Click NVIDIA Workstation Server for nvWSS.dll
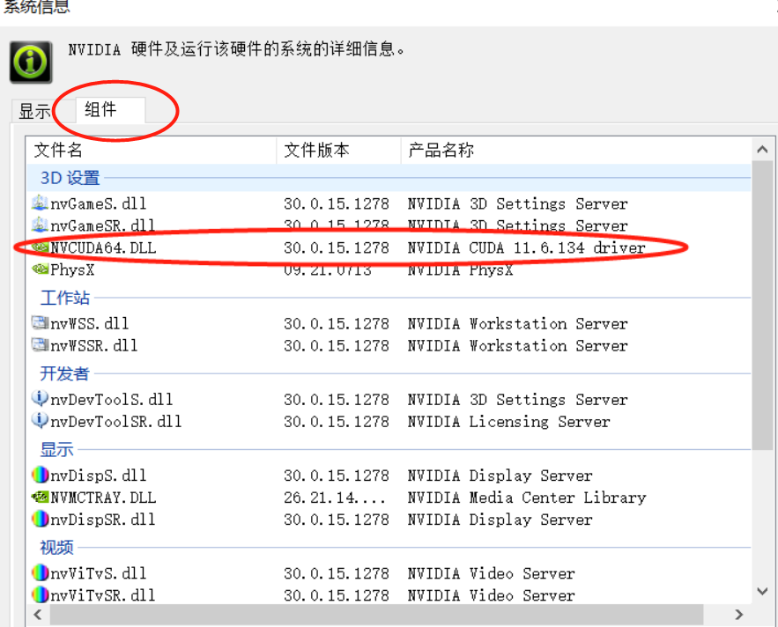The width and height of the screenshot is (778, 627). (x=517, y=323)
